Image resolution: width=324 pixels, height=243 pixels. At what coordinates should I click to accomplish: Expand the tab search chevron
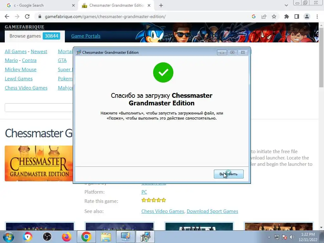pos(286,5)
